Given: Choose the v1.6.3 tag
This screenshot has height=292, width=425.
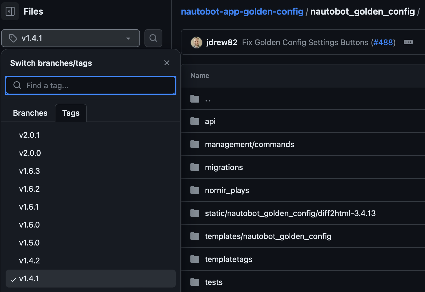Looking at the screenshot, I should tap(29, 171).
